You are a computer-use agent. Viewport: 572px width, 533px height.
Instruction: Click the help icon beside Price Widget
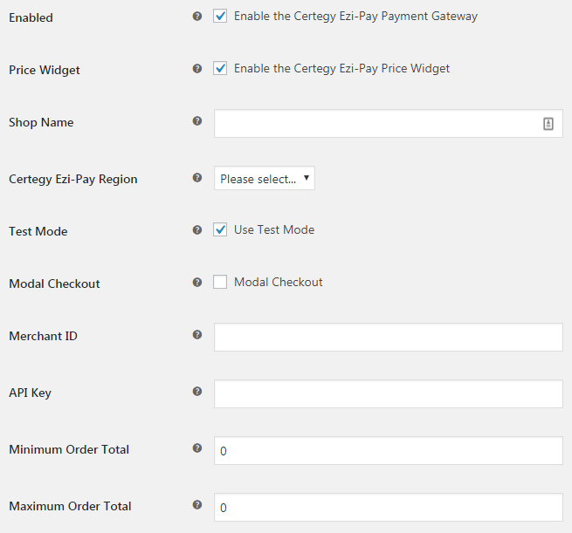(x=197, y=69)
